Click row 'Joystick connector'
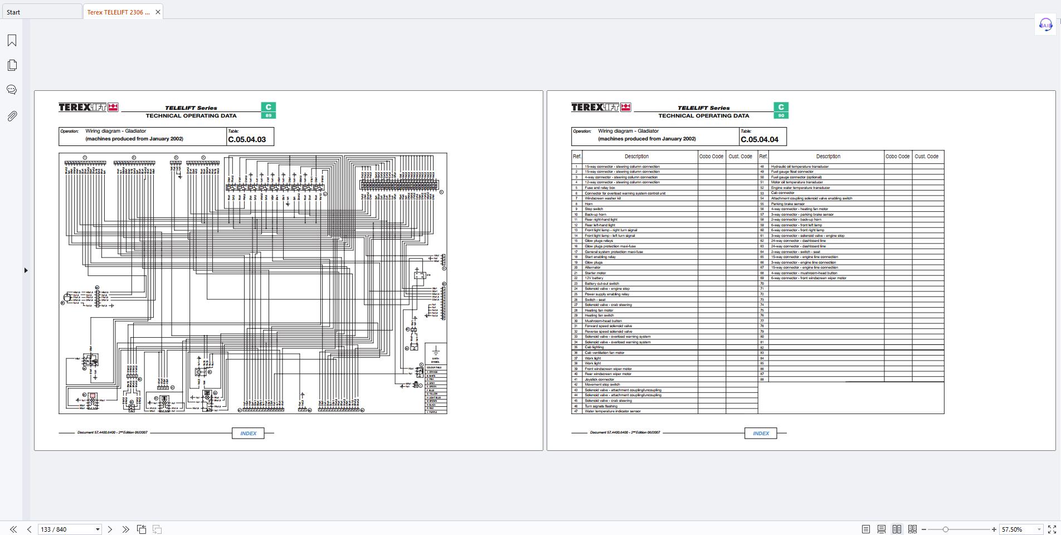Screen dimensions: 1061x535 click(664, 380)
